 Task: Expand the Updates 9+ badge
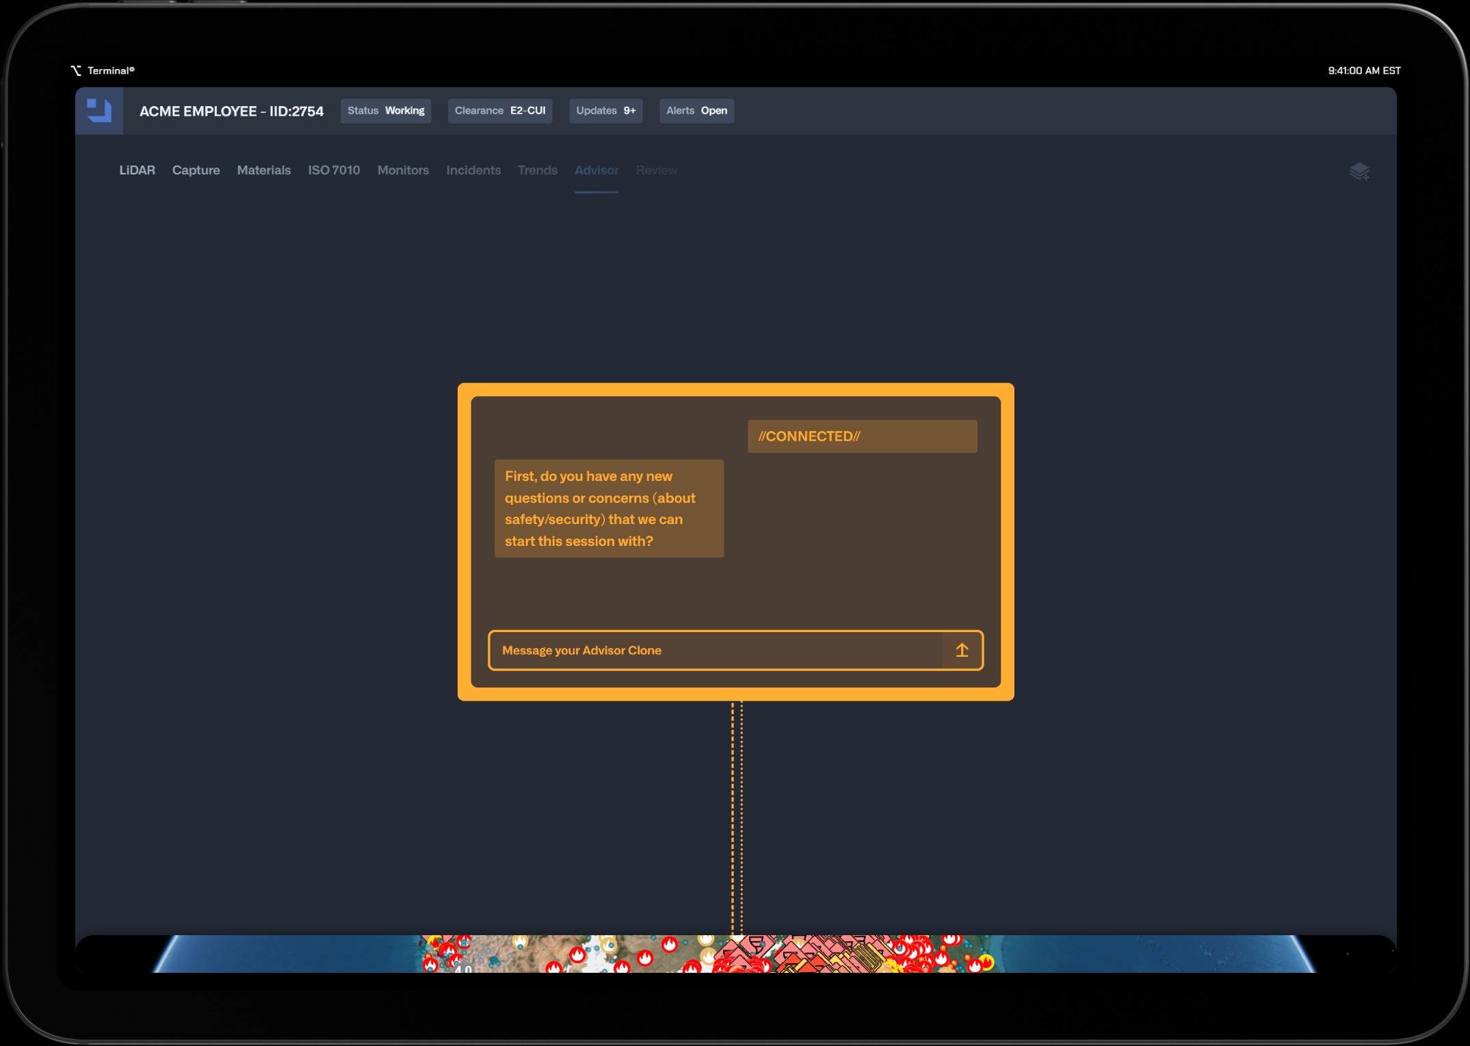pos(605,111)
